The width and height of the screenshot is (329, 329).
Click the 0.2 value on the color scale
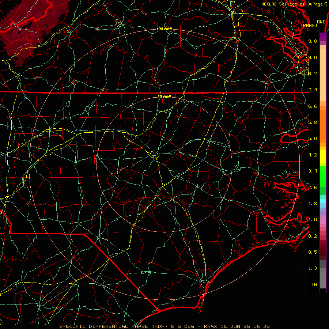tap(313, 236)
